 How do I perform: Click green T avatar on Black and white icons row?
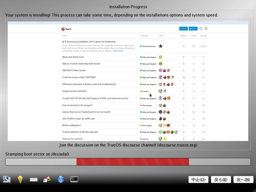[x=160, y=57]
